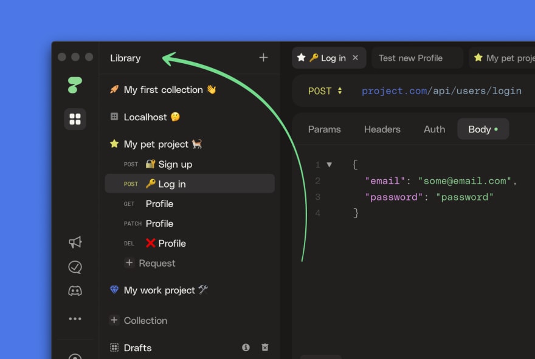Click the plus icon beside Request

point(129,262)
